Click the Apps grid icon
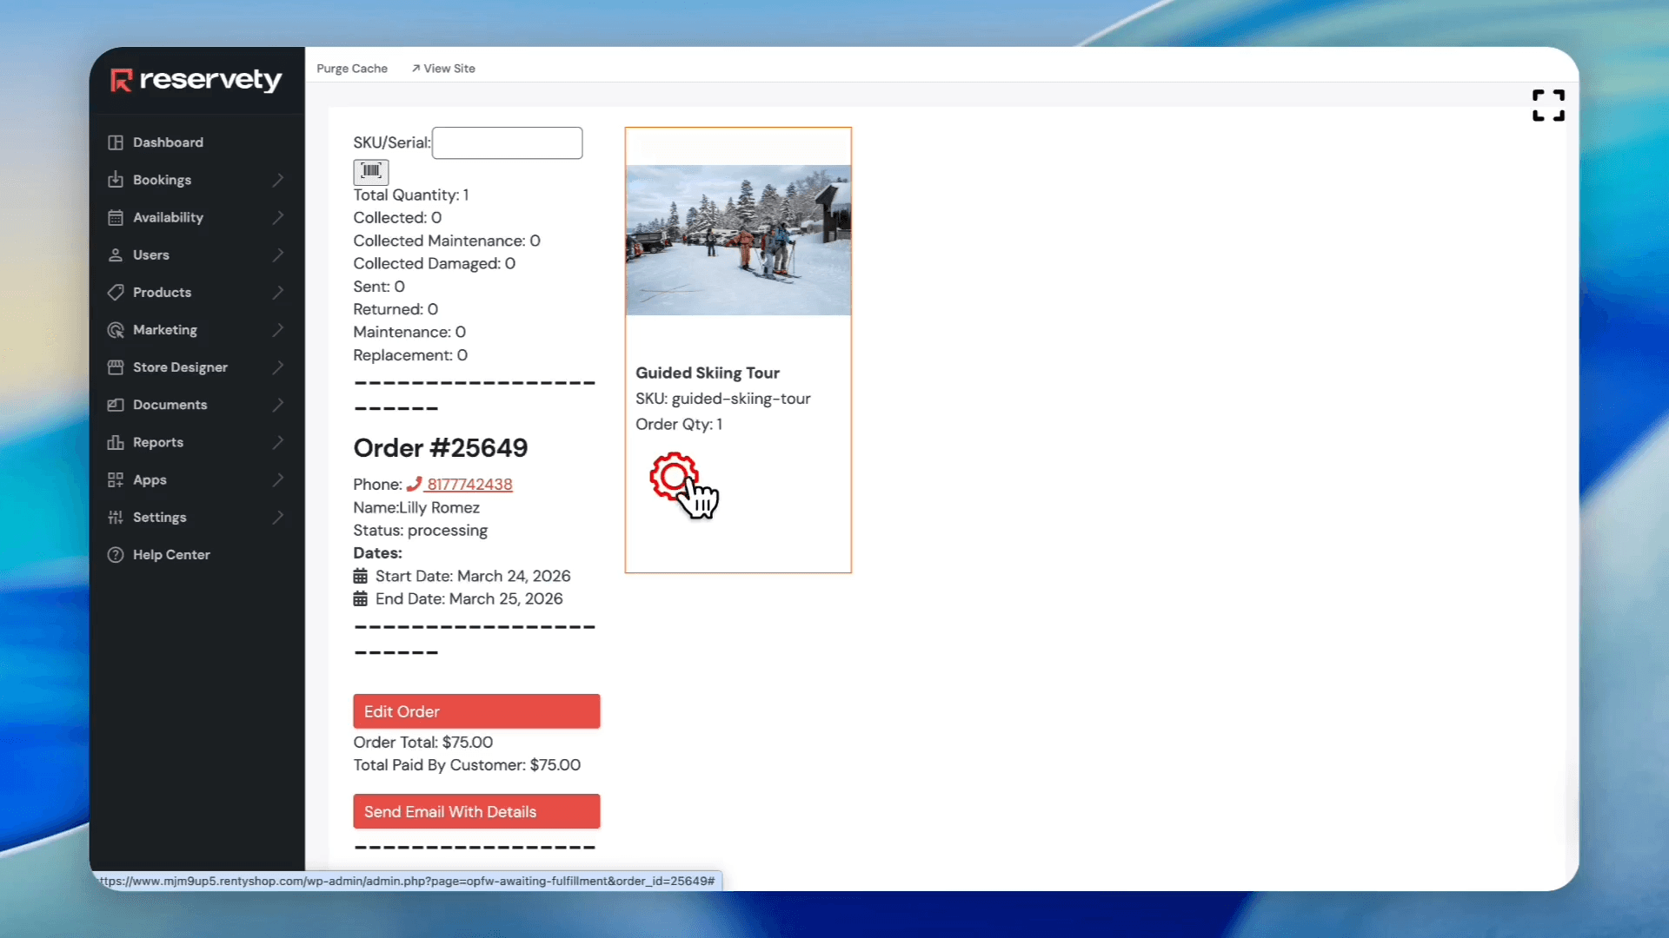The image size is (1669, 938). click(116, 479)
